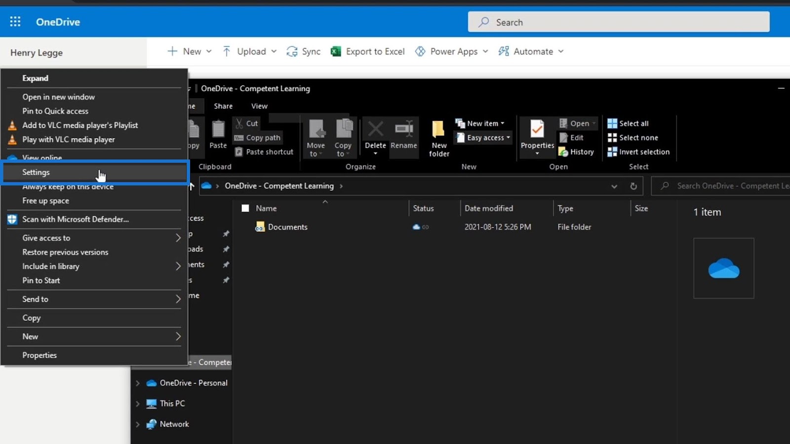Click the Export to Excel button
This screenshot has width=790, height=444.
[x=368, y=51]
